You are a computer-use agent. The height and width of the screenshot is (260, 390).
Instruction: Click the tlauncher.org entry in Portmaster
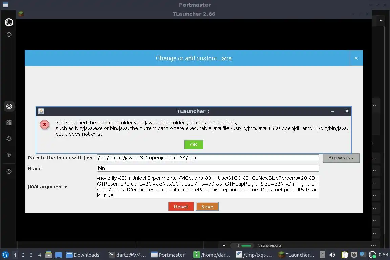tap(269, 245)
